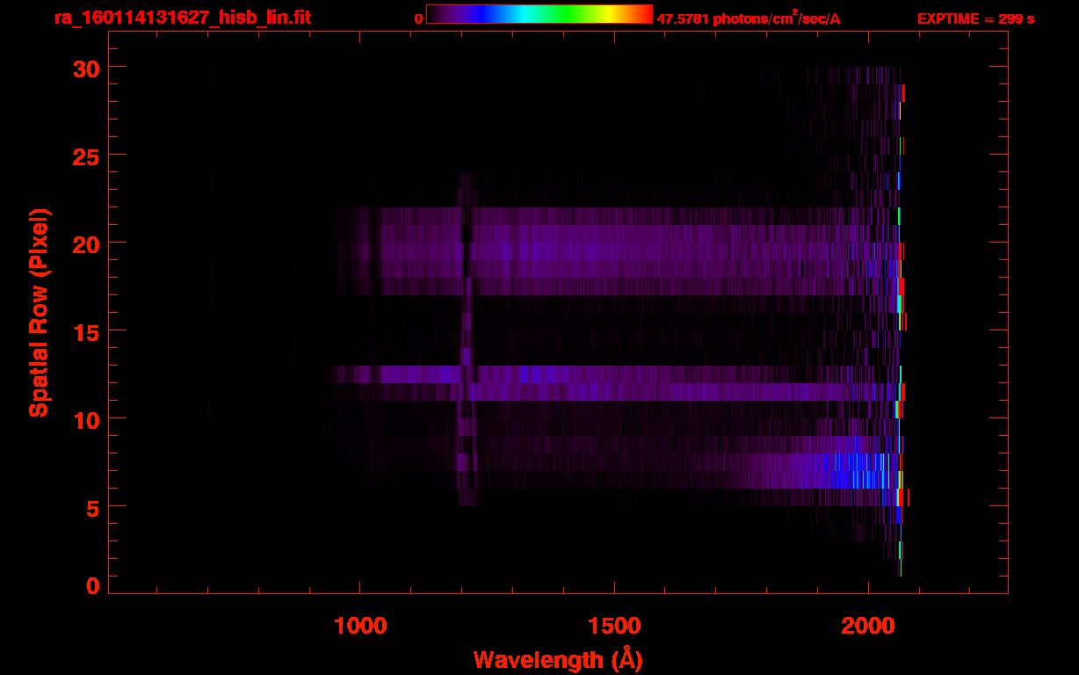Click the y-axis tick label 5
Screen dimensions: 1079x675
[x=93, y=507]
